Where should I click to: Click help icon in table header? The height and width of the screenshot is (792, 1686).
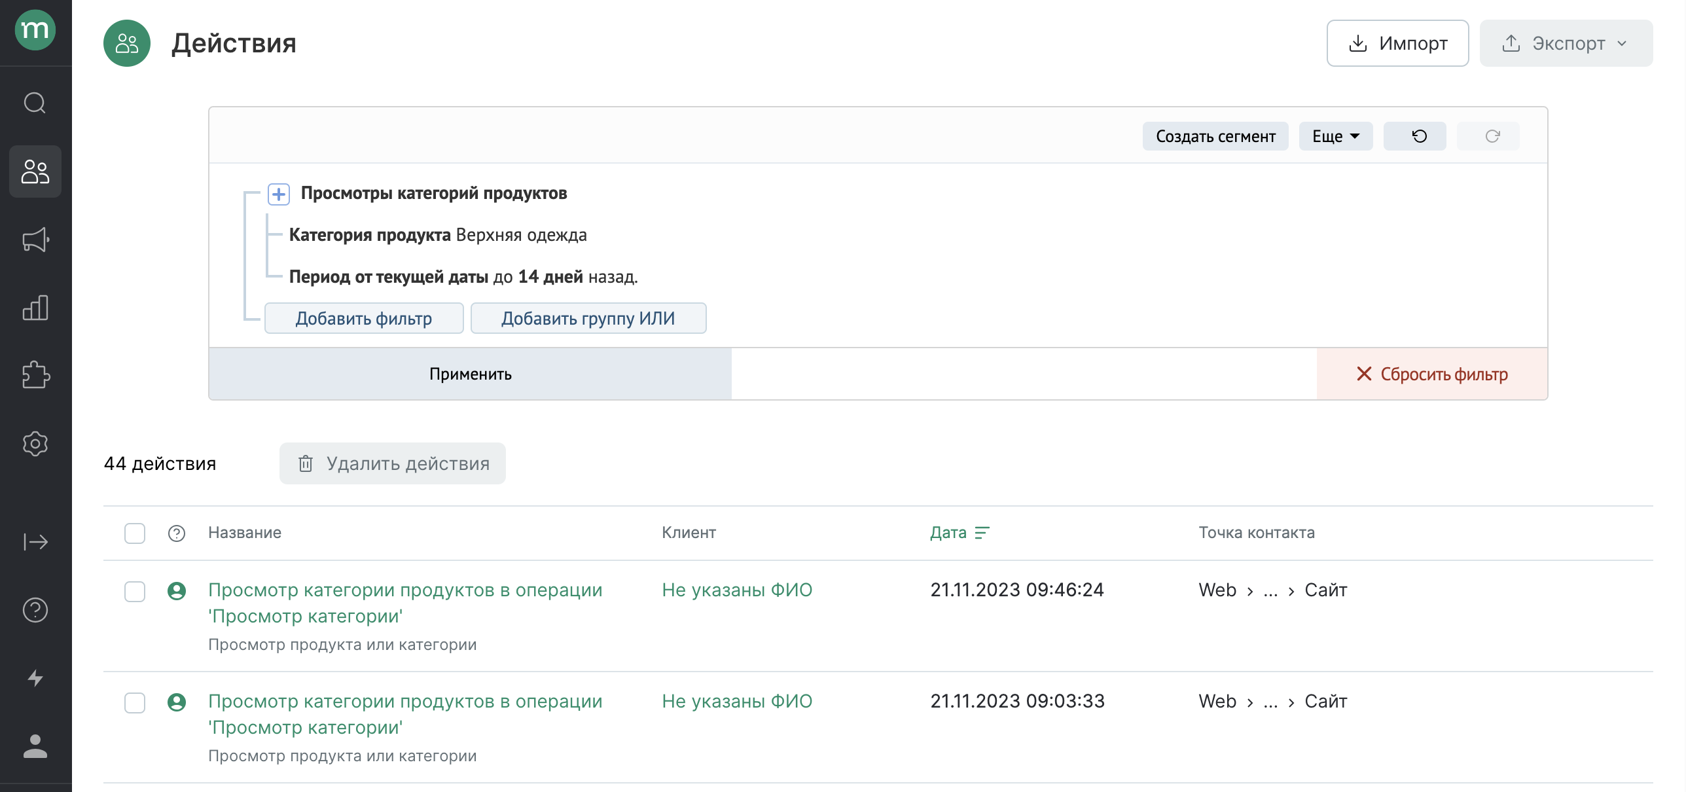(177, 533)
